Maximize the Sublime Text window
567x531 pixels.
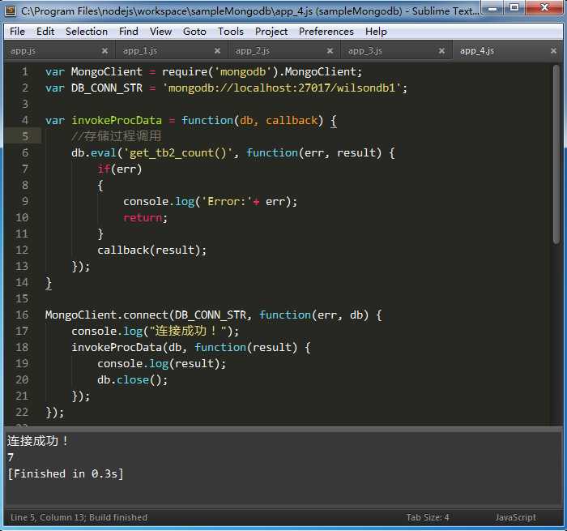[x=514, y=8]
